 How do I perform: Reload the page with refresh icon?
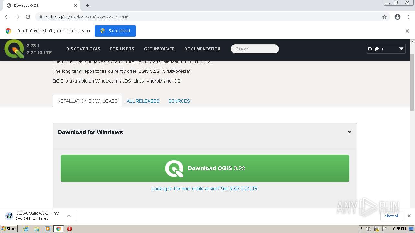point(28,17)
